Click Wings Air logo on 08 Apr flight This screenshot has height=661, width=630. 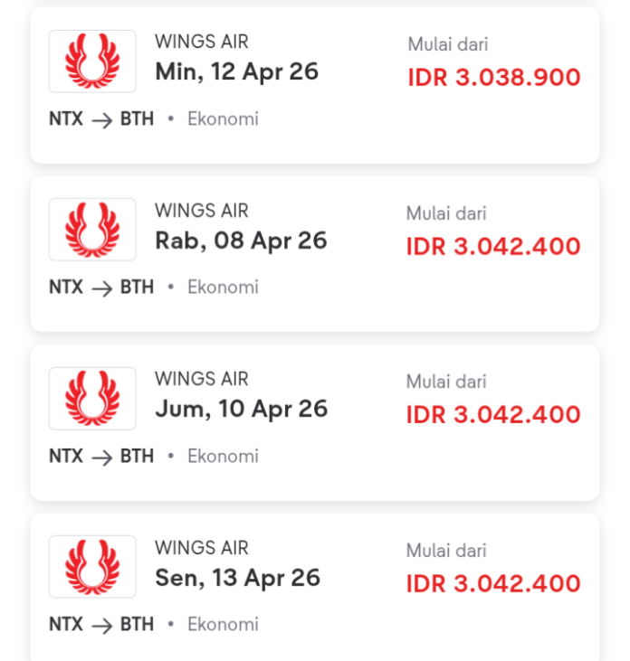pyautogui.click(x=92, y=230)
